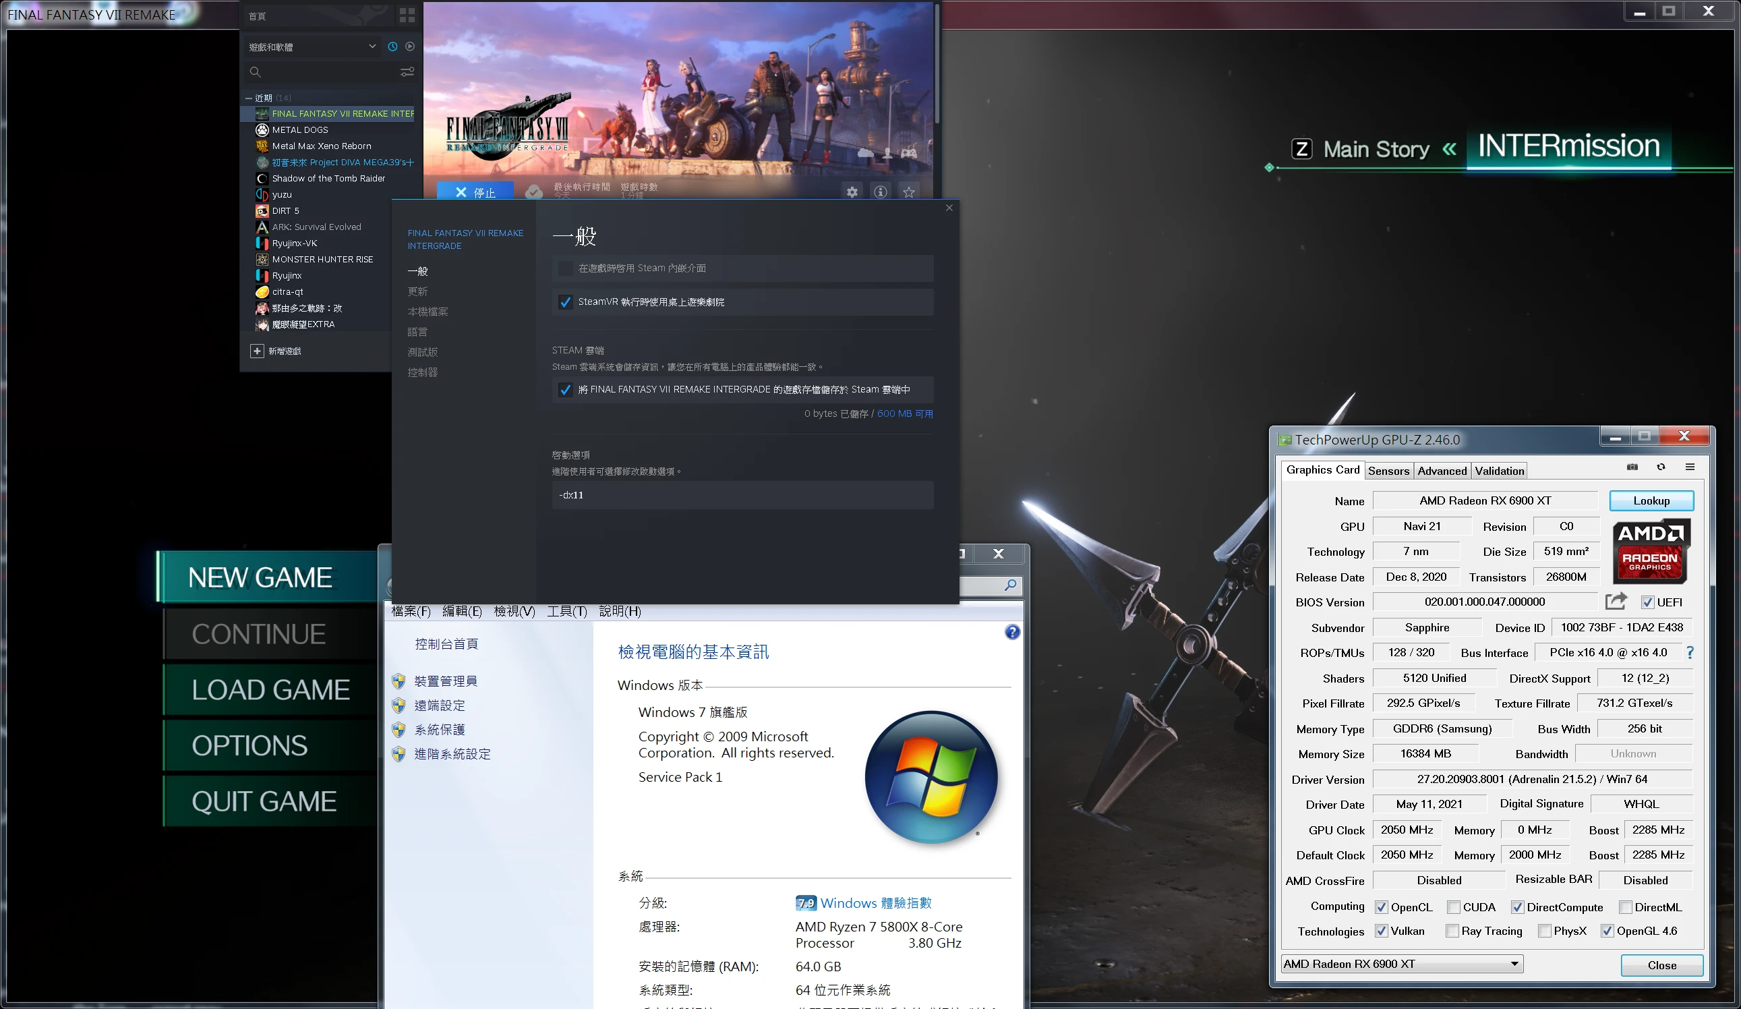The height and width of the screenshot is (1009, 1741).
Task: Switch to the Sensors tab in GPU-Z
Action: tap(1388, 471)
